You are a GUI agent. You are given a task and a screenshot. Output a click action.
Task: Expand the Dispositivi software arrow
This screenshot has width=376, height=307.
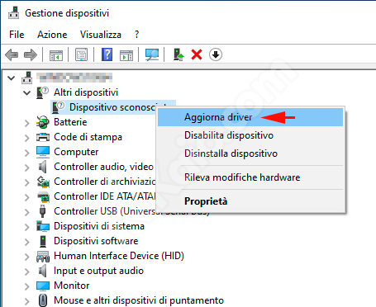click(26, 242)
